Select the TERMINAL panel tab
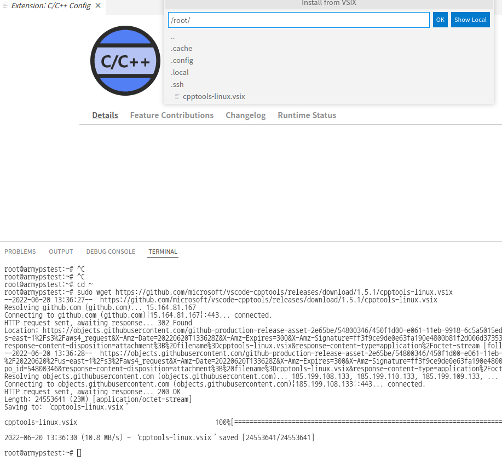Viewport: 502px width, 473px height. (163, 252)
